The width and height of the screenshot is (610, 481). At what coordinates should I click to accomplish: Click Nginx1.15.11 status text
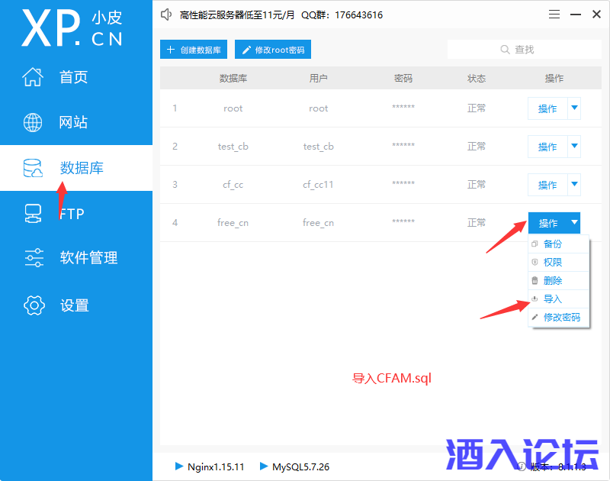(216, 466)
